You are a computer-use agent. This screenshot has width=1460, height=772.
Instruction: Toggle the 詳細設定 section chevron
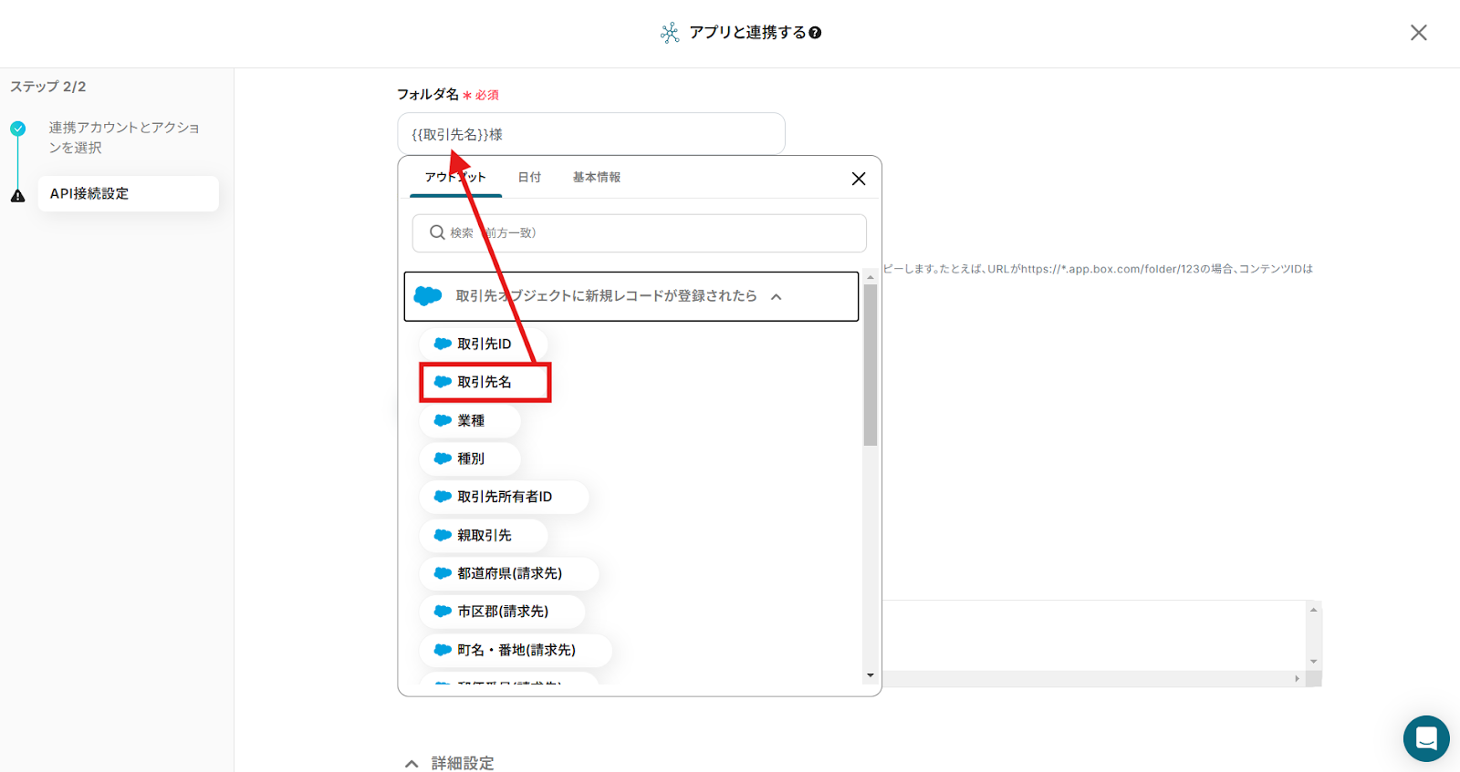412,764
